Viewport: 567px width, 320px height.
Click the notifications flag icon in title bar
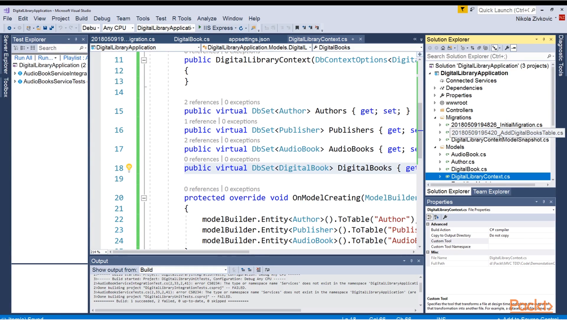[x=462, y=9]
